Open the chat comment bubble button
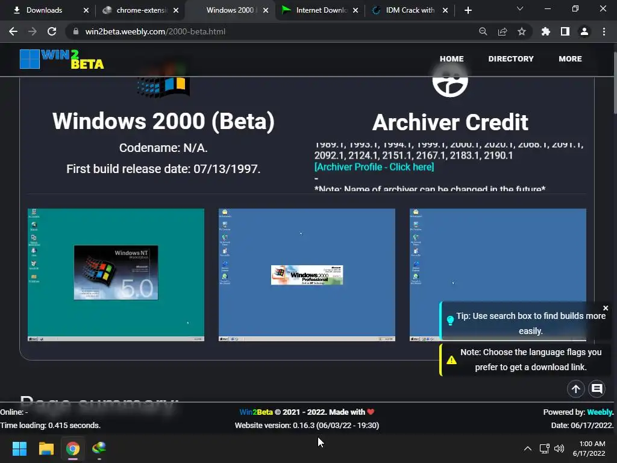Image resolution: width=617 pixels, height=463 pixels. point(597,389)
